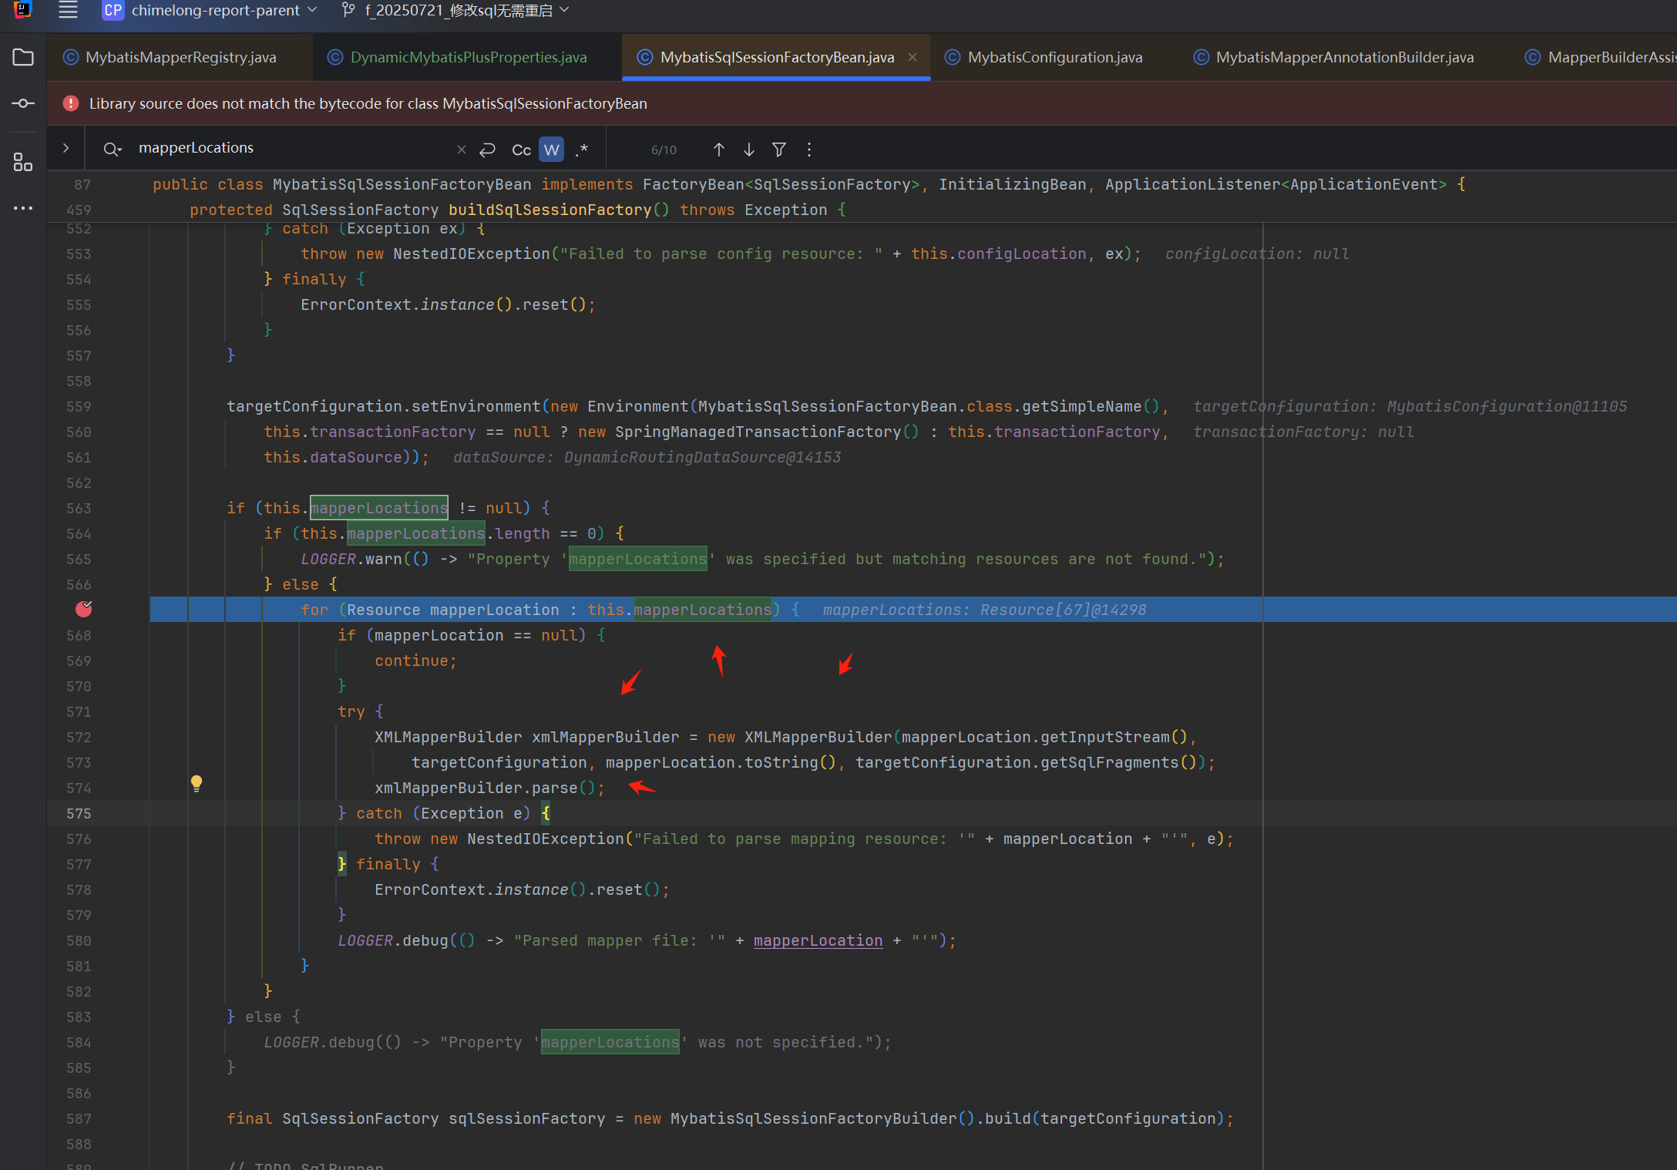Screen dimensions: 1677x1170
Task: Click the More tool windows ellipsis
Action: pos(23,208)
